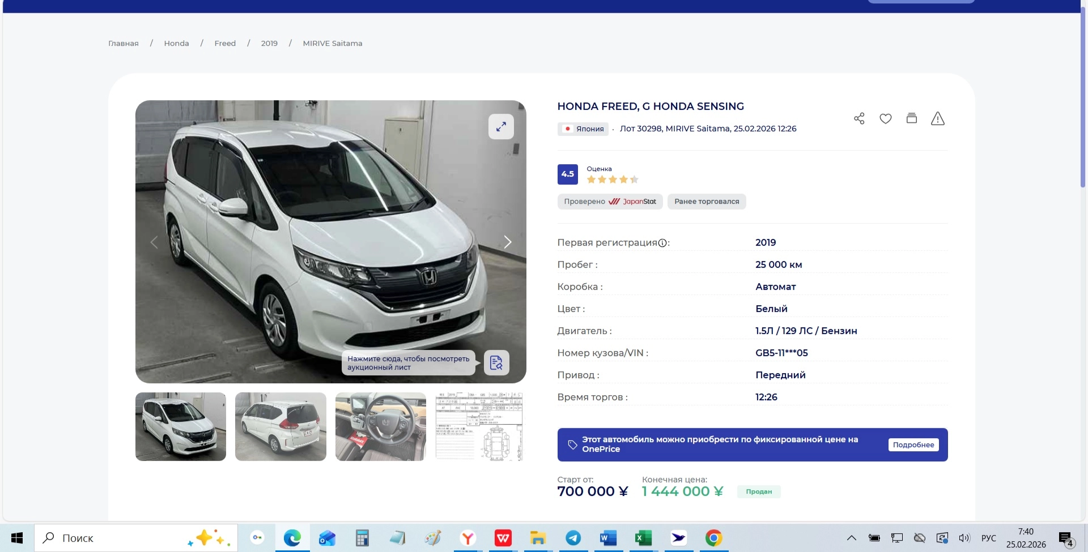Open the auction sheet document icon
The width and height of the screenshot is (1088, 552).
496,363
